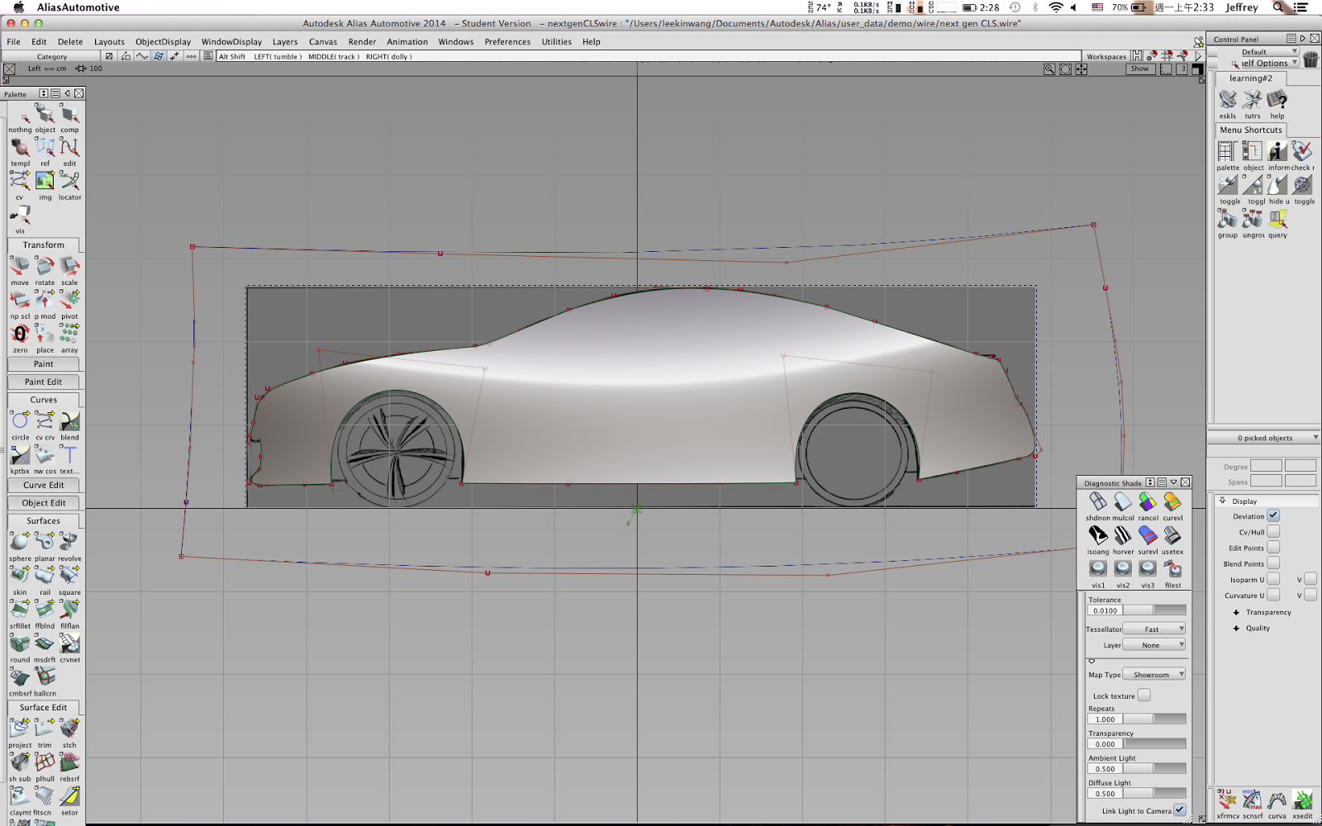Image resolution: width=1322 pixels, height=826 pixels.
Task: Select the revolve surface tool
Action: click(69, 543)
